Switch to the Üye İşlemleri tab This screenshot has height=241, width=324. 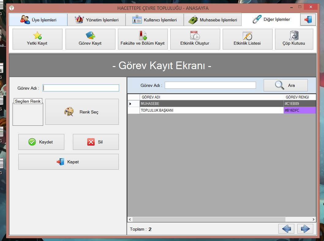(x=38, y=20)
